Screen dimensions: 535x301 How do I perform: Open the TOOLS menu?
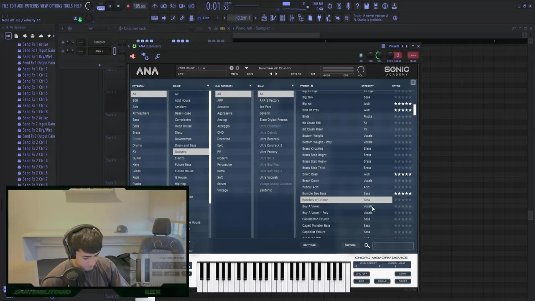pos(68,6)
